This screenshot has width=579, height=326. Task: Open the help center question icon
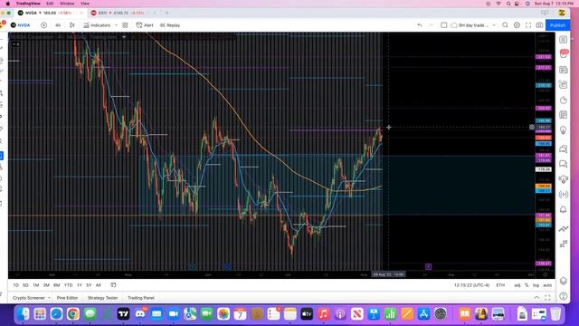(563, 296)
